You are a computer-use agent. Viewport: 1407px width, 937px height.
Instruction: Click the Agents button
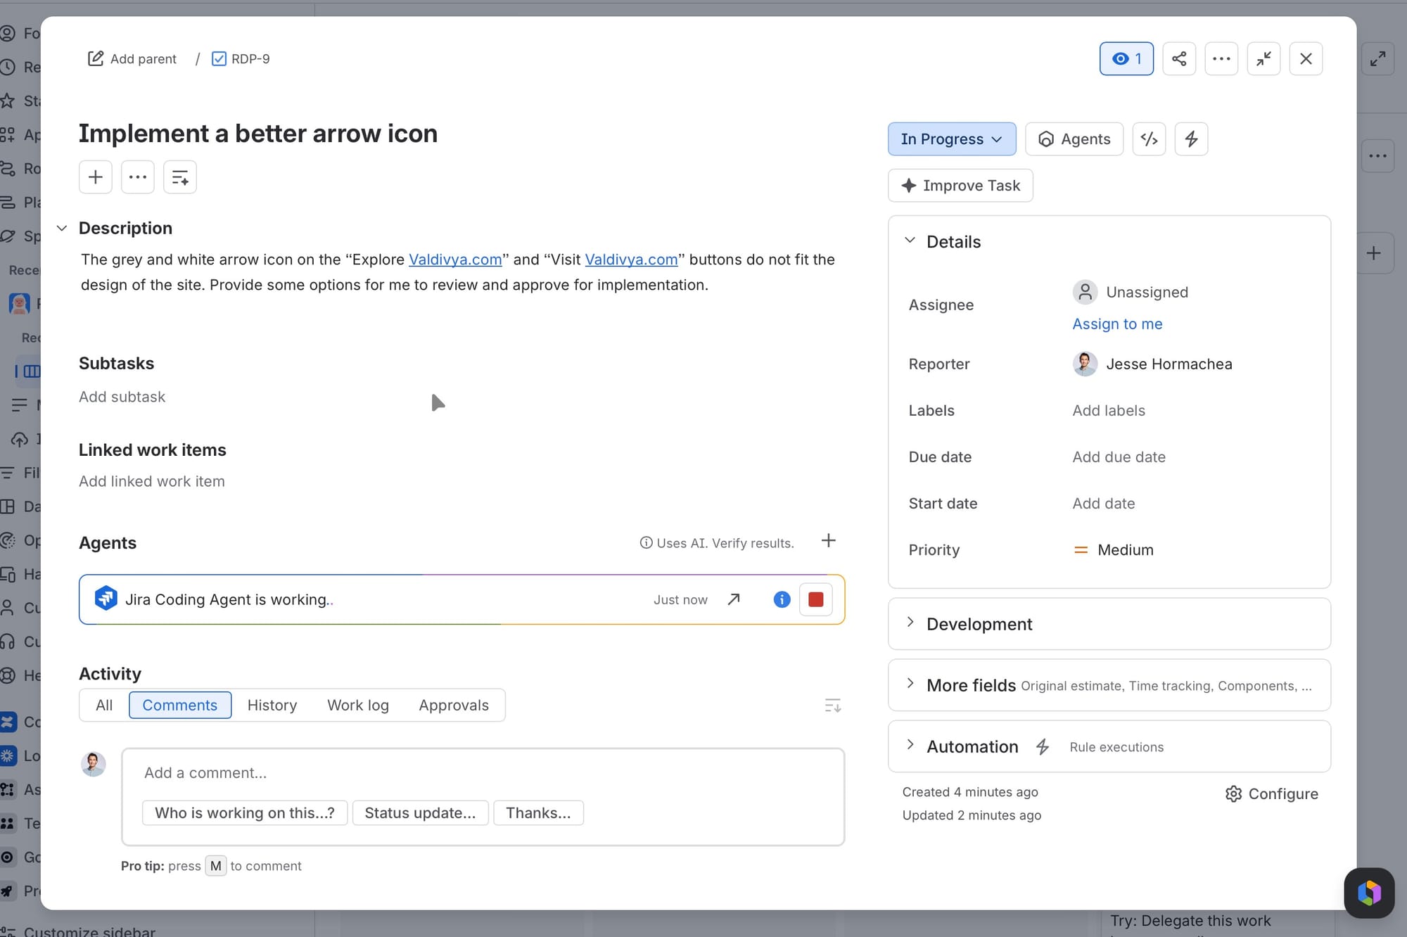(1074, 139)
